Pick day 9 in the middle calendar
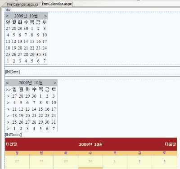The height and width of the screenshot is (169, 180). (x=47, y=103)
